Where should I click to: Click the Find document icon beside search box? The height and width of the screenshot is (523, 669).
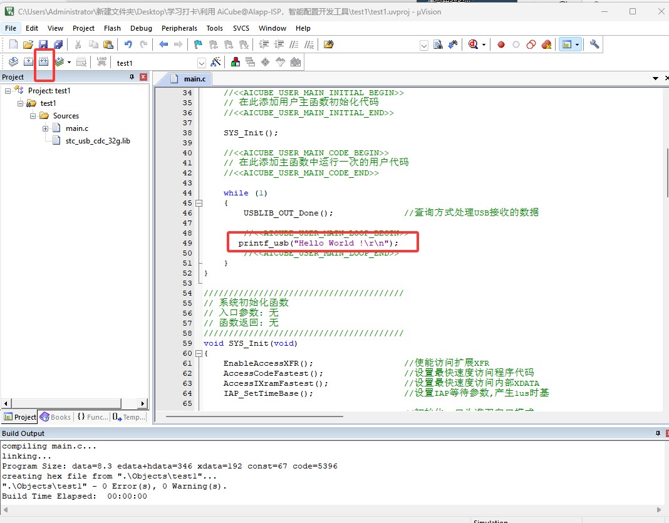click(438, 44)
